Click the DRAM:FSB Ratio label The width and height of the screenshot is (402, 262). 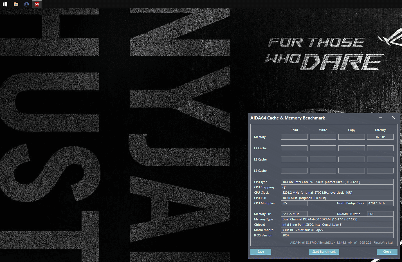pyautogui.click(x=349, y=214)
